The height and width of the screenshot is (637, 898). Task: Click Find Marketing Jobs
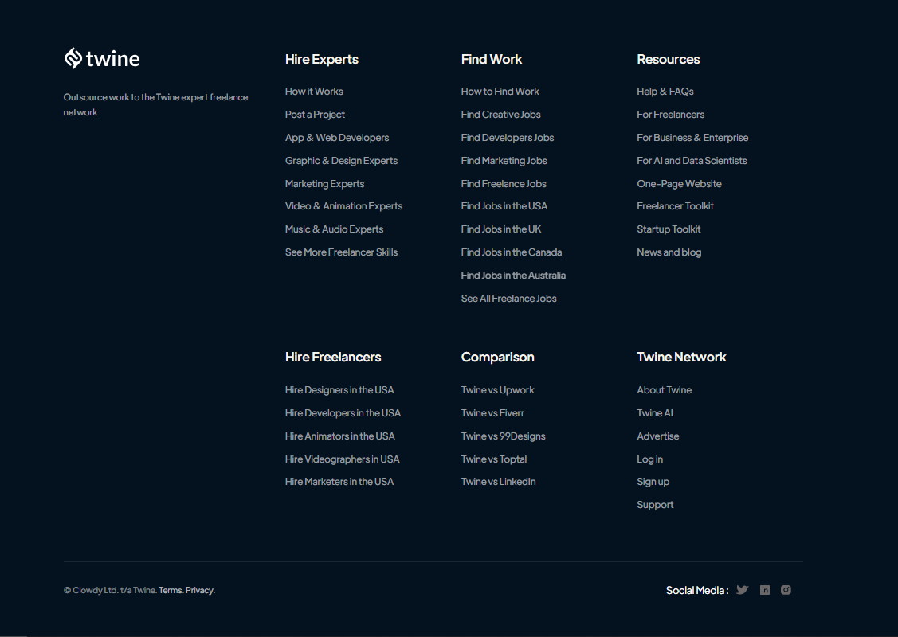[x=504, y=161]
